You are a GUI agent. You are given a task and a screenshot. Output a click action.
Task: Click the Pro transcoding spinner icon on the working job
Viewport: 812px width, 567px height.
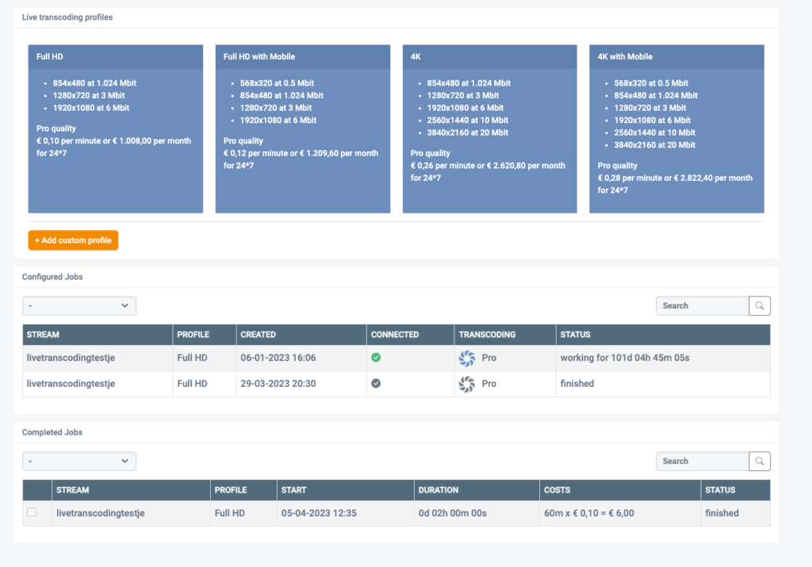pyautogui.click(x=467, y=358)
